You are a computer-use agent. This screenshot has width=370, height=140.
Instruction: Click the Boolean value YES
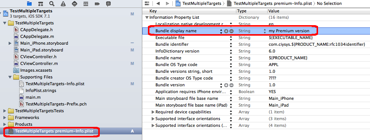coord(272,92)
